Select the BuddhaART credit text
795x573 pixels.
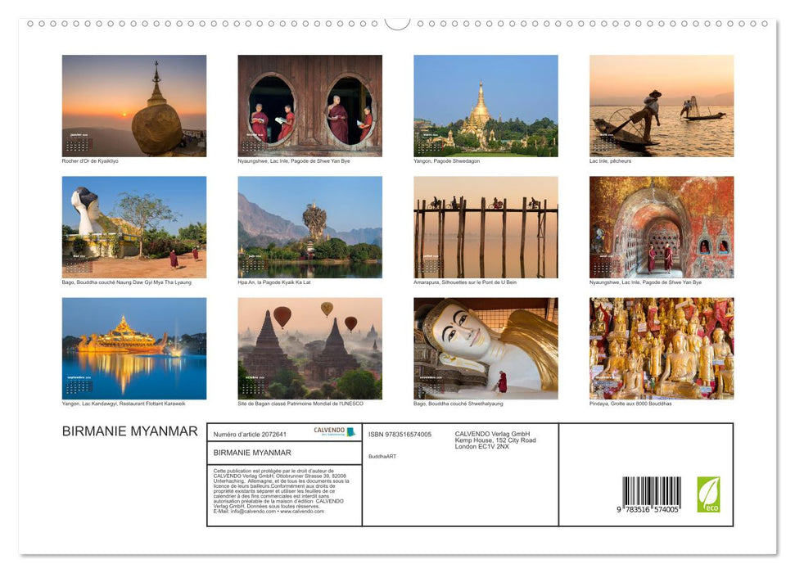[382, 457]
